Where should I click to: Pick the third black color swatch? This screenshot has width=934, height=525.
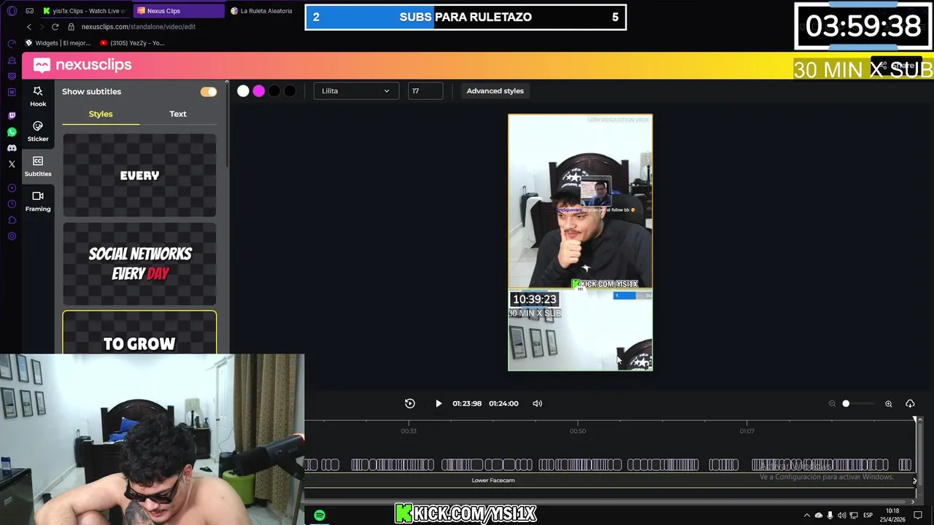[x=274, y=91]
